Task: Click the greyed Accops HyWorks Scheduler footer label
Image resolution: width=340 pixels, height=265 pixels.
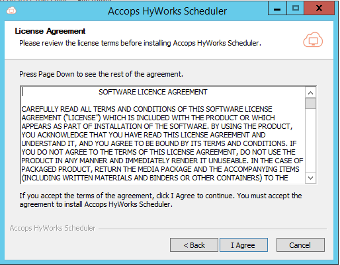Action: (52, 228)
